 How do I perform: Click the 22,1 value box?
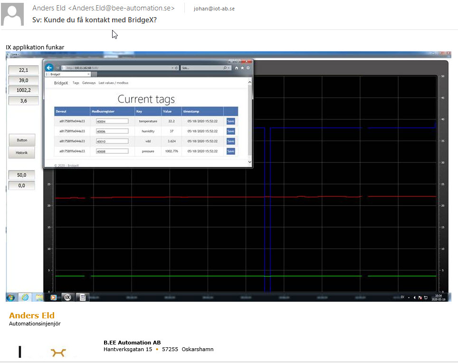click(x=24, y=70)
